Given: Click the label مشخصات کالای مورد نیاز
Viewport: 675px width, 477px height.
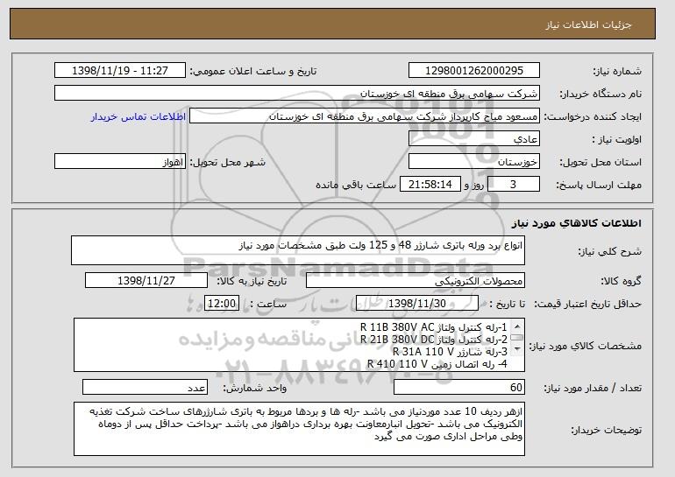Looking at the screenshot, I should [x=585, y=346].
